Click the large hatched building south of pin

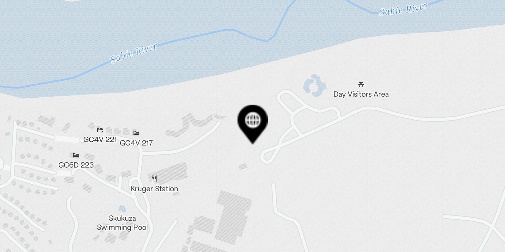[x=233, y=217]
